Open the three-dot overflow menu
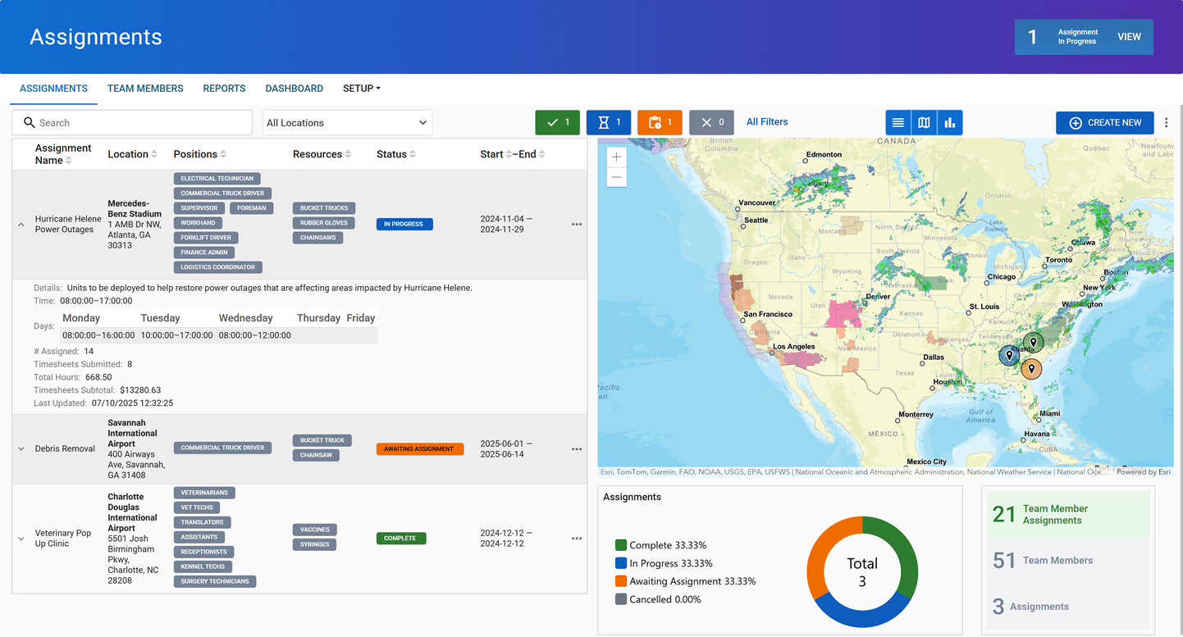Screen dimensions: 1183x637 tap(1167, 121)
